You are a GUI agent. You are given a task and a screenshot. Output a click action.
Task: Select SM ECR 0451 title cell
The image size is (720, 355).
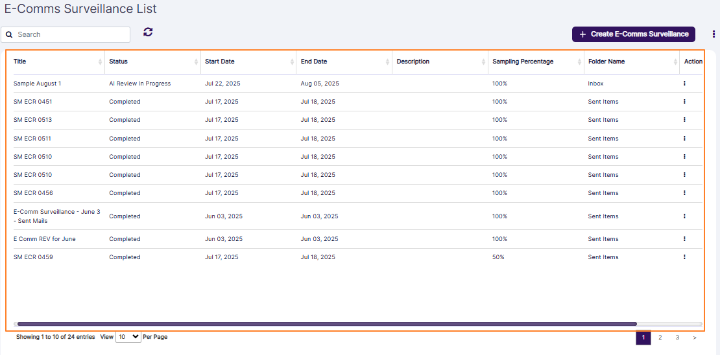click(33, 101)
